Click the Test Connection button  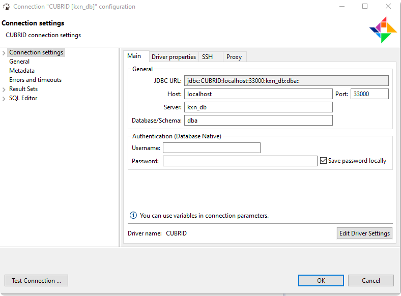[x=36, y=280]
